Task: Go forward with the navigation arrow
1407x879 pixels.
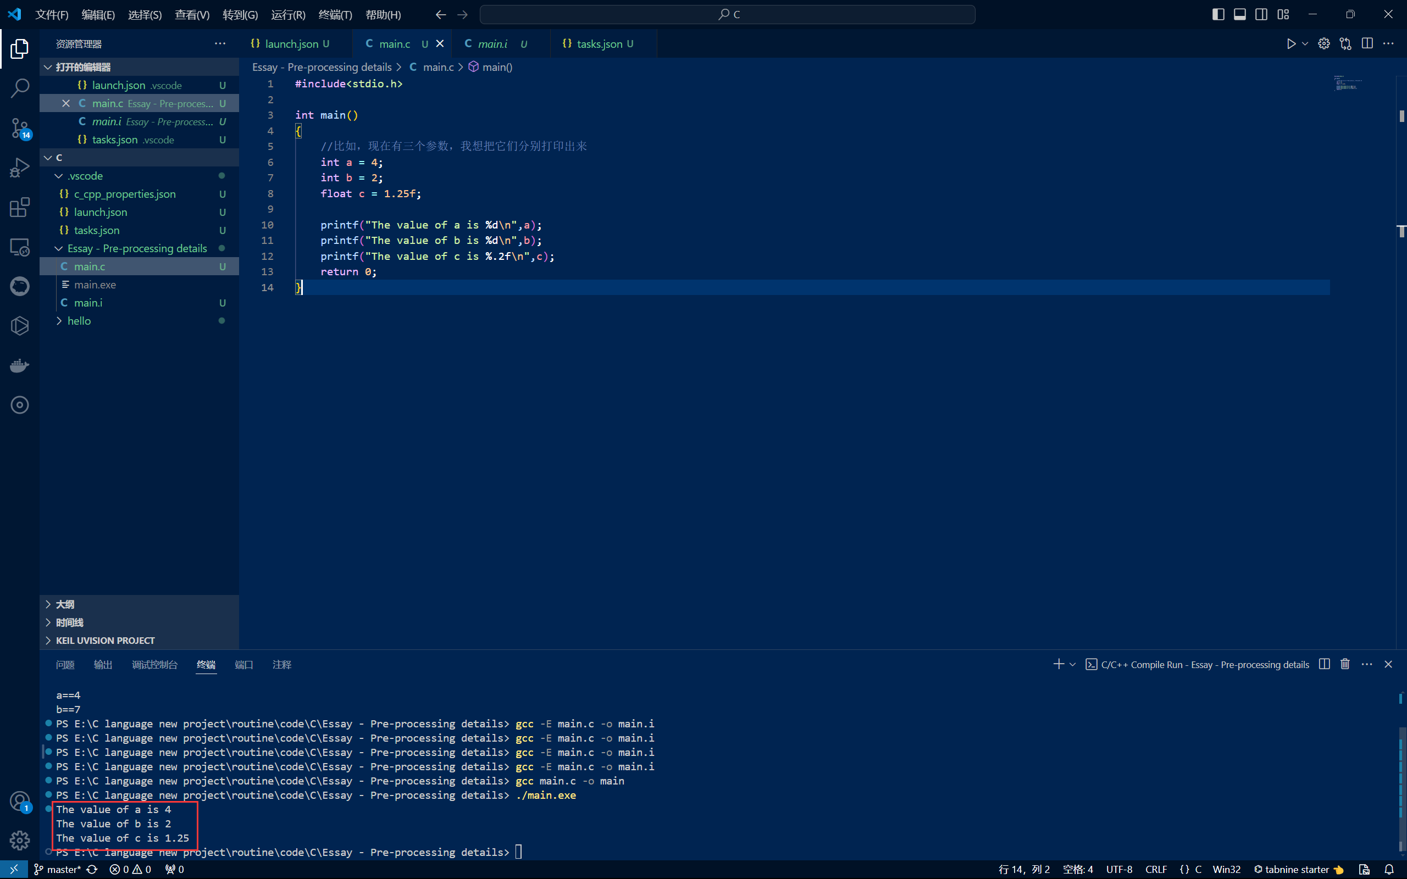Action: [462, 14]
